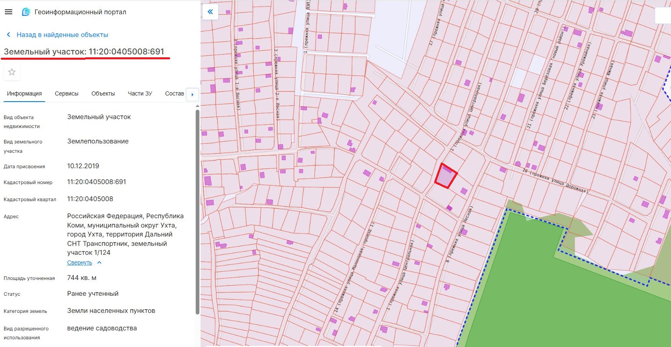Click the Геоинформационный портал logo icon

(26, 12)
